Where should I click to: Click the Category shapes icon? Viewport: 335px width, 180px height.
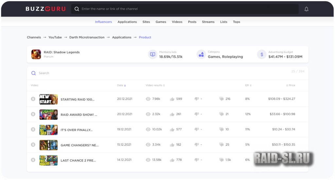pyautogui.click(x=201, y=54)
